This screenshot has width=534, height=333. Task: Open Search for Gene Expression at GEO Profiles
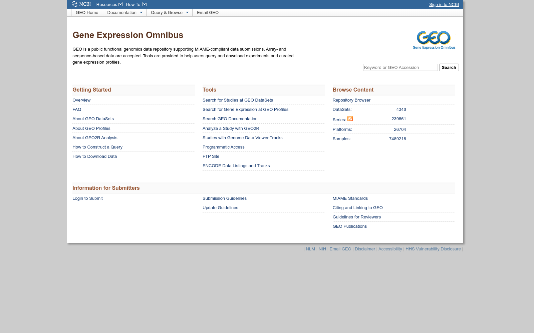coord(245,110)
